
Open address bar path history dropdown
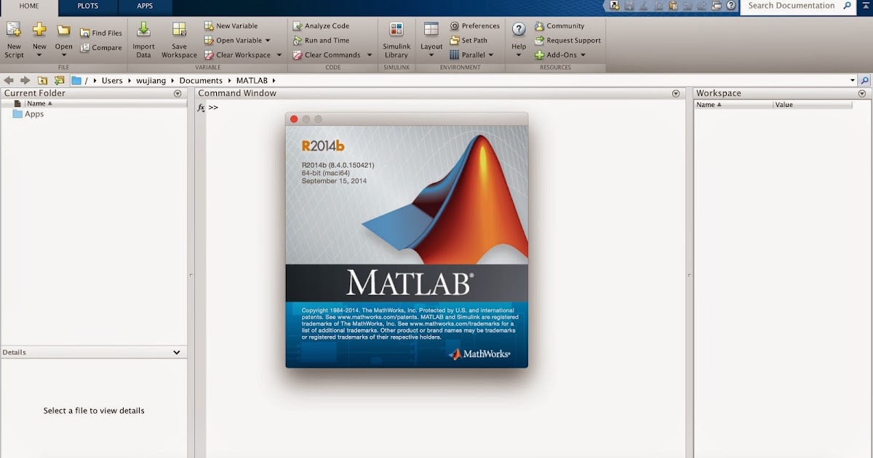(x=853, y=81)
